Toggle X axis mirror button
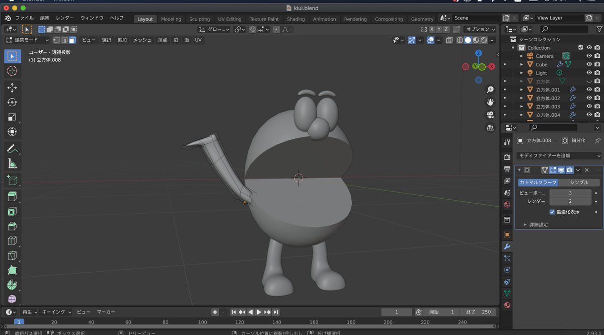Image resolution: width=604 pixels, height=335 pixels. [x=431, y=29]
